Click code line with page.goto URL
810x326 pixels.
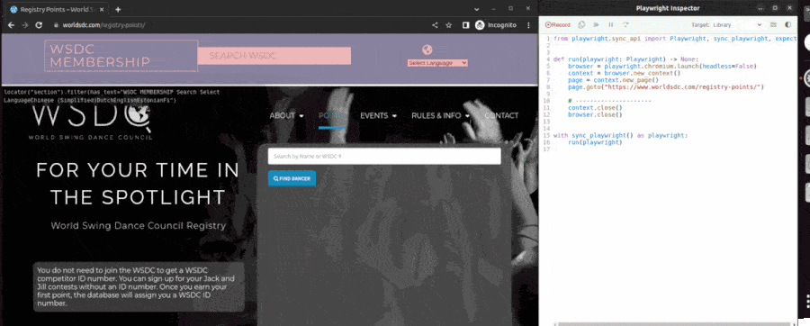tap(665, 86)
